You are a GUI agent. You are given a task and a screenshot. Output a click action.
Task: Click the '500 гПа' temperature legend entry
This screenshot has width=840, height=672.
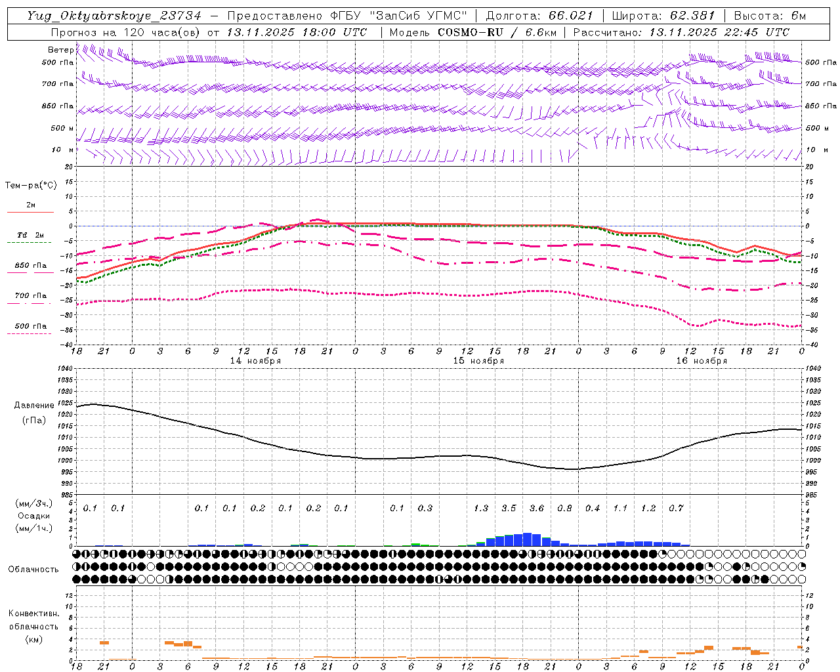point(31,326)
